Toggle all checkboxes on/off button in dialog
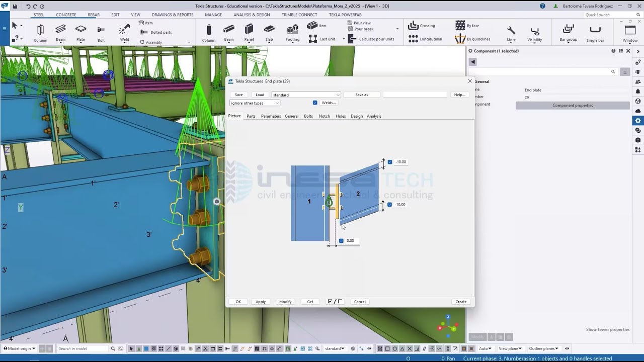Image resolution: width=644 pixels, height=362 pixels. (335, 302)
